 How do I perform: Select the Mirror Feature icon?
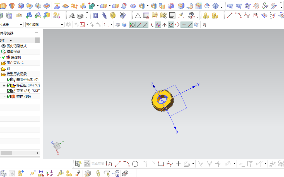[83, 6]
